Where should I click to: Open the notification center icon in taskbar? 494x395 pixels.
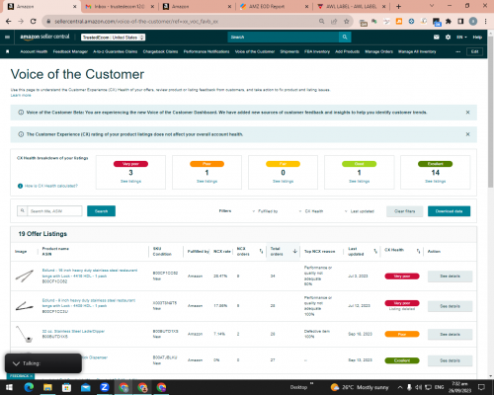point(481,387)
